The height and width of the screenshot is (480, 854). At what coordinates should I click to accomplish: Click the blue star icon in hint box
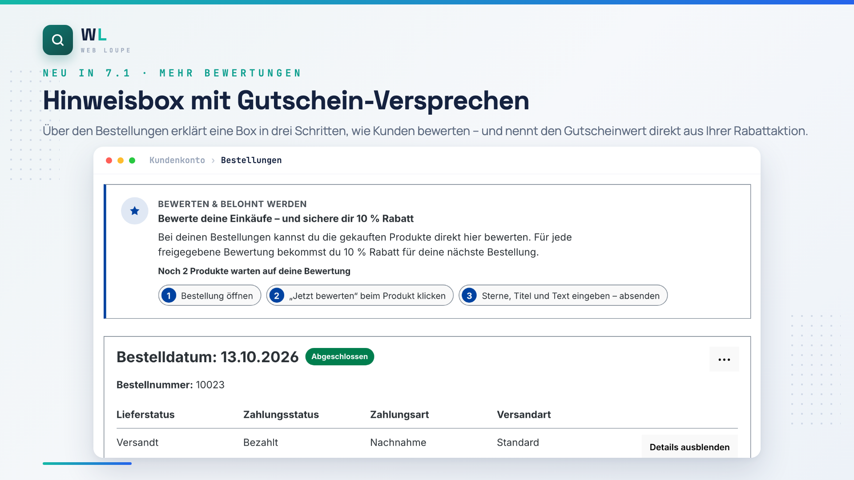[135, 211]
